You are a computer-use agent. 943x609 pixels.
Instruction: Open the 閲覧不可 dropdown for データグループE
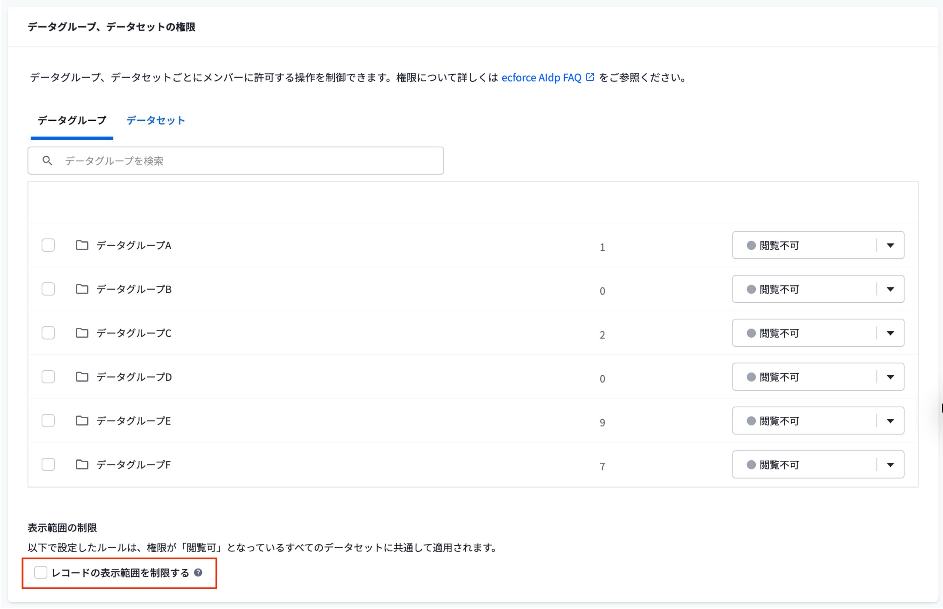[x=818, y=421]
